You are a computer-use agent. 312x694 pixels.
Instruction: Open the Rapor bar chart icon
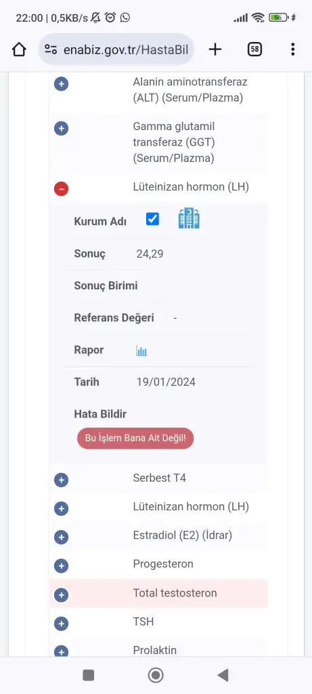[141, 351]
